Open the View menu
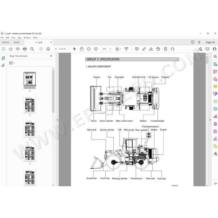 (13, 38)
